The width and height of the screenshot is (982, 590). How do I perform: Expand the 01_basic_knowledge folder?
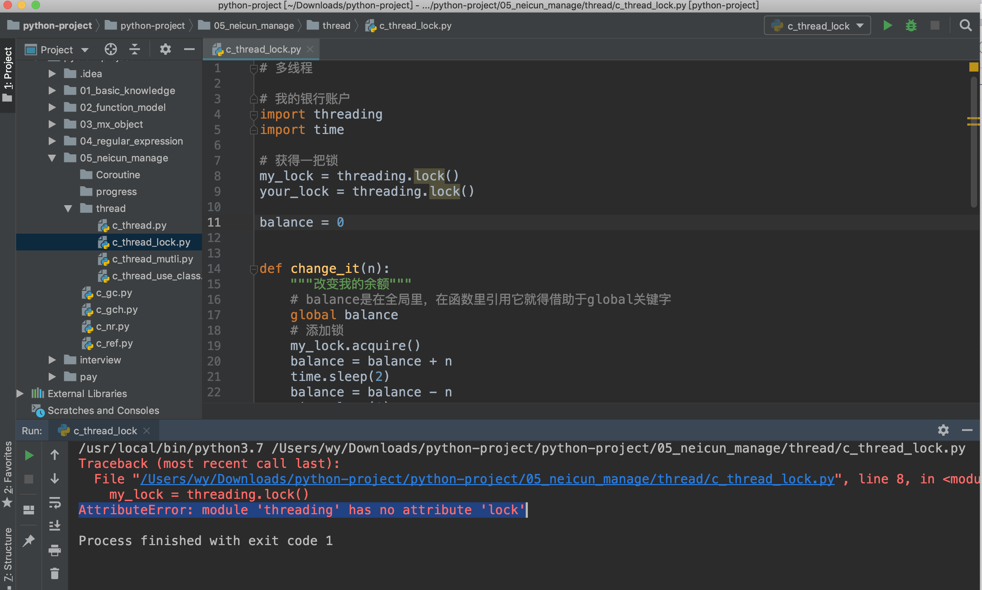point(52,90)
